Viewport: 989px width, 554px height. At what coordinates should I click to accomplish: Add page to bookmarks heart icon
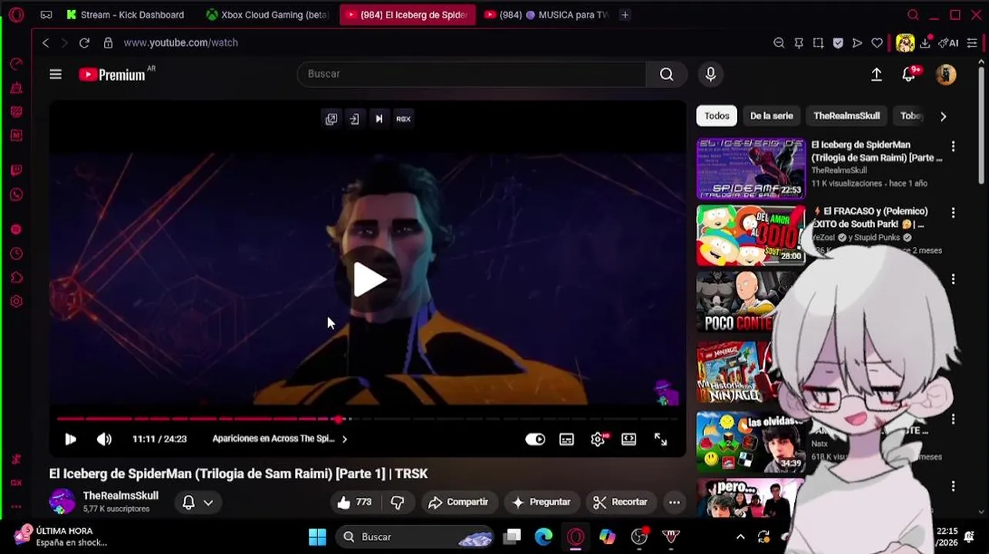(877, 43)
